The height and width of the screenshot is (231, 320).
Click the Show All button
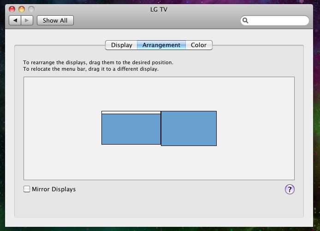tap(55, 20)
